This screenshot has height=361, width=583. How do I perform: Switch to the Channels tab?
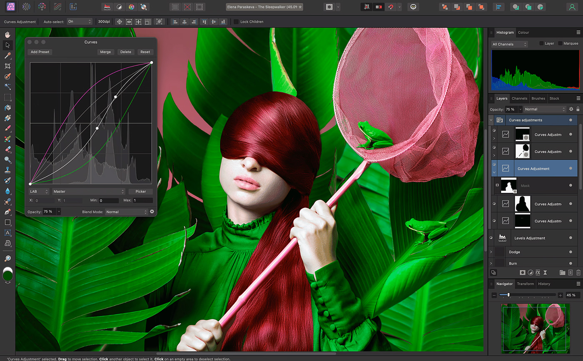click(x=519, y=99)
